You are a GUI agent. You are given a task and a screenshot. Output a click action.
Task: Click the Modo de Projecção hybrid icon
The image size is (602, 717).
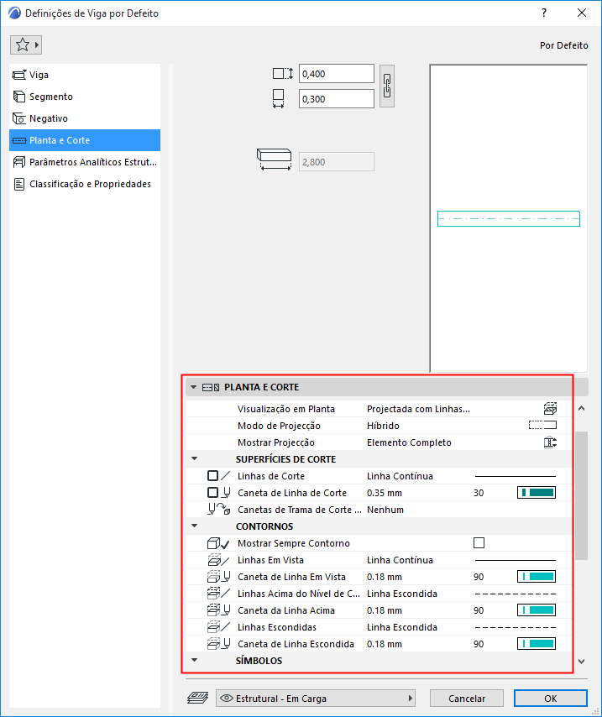pyautogui.click(x=542, y=426)
